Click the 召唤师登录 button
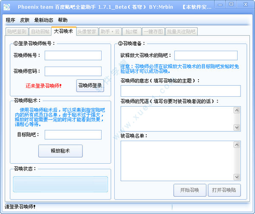The image size is (255, 214). pos(90,86)
